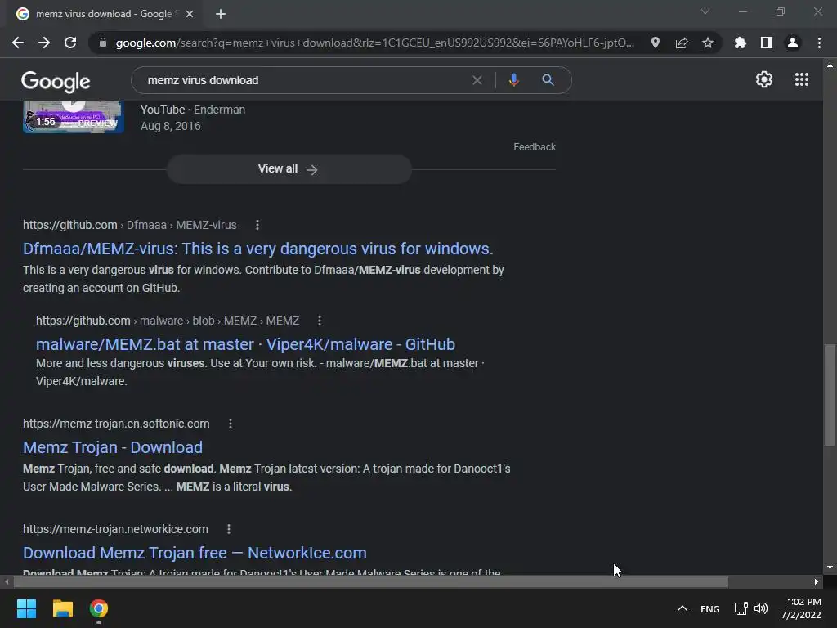Share this page via the share icon
Screen dimensions: 837x628
click(x=682, y=43)
